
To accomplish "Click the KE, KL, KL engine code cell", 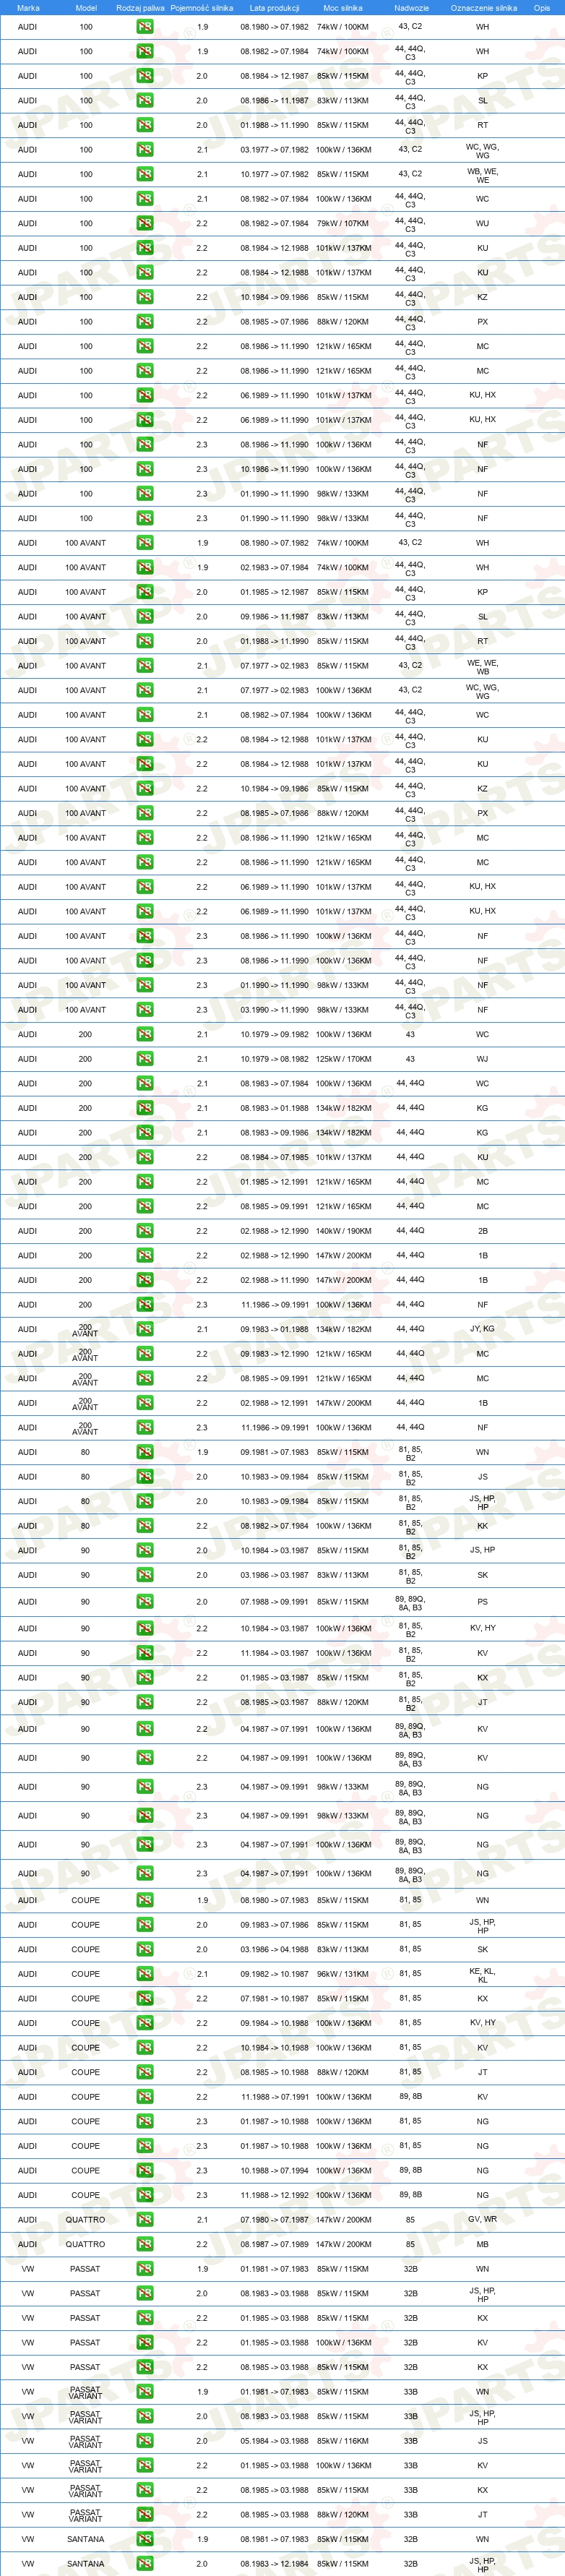I will [483, 1975].
